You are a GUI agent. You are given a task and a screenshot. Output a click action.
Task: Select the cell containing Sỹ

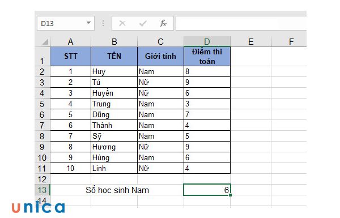coord(114,136)
